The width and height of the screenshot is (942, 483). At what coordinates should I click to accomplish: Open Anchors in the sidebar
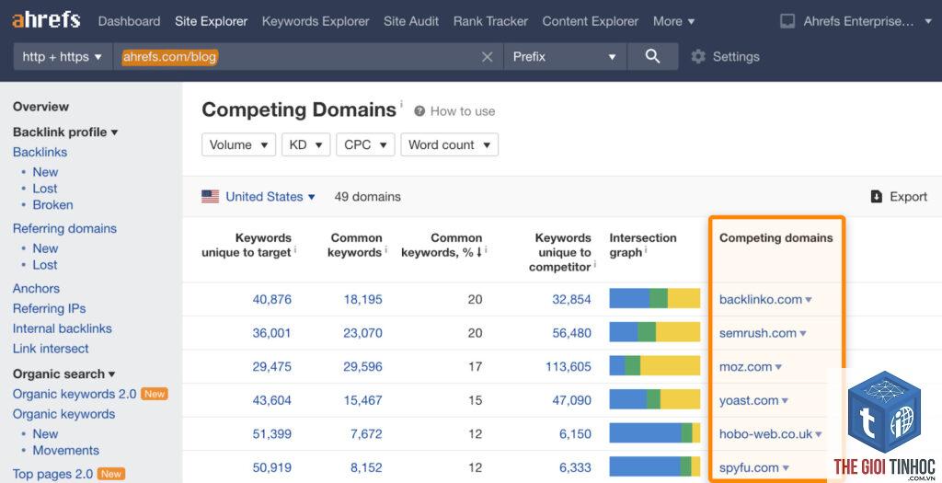click(36, 288)
